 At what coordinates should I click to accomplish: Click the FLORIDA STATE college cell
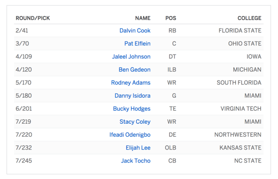tap(240, 31)
